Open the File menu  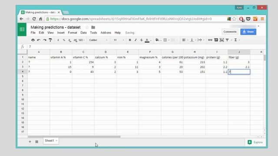[33, 33]
